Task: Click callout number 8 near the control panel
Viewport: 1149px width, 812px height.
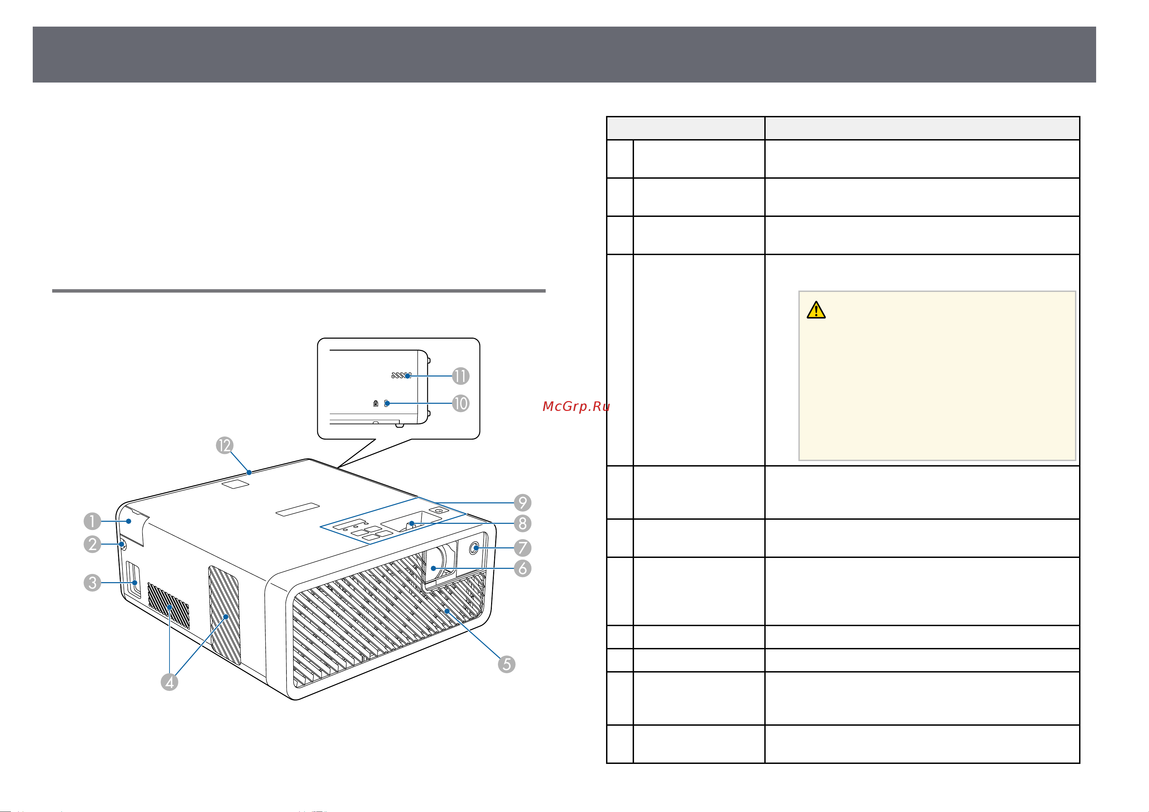Action: (522, 523)
